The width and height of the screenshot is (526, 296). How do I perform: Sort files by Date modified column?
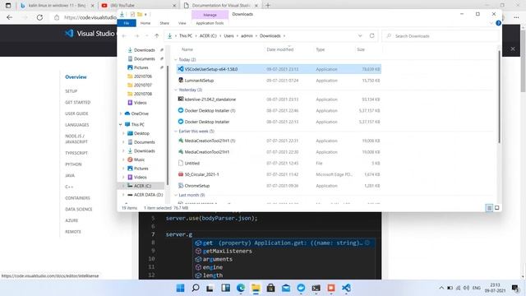pyautogui.click(x=280, y=49)
